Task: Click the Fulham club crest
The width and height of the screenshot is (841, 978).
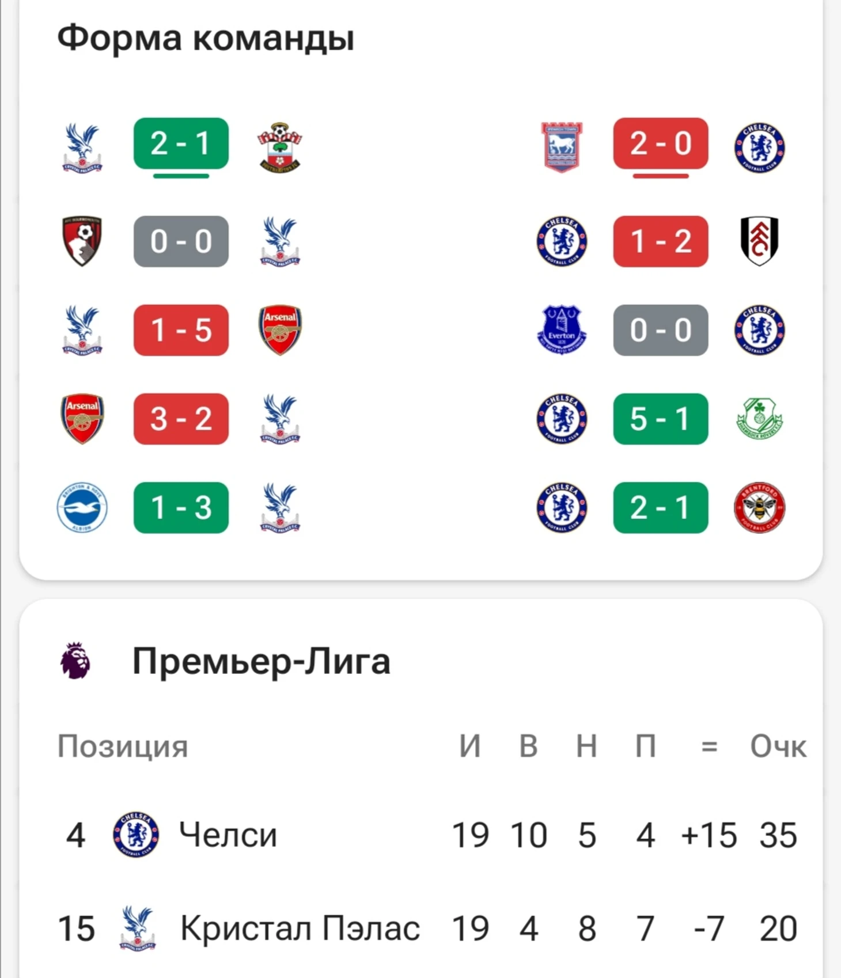Action: tap(759, 241)
